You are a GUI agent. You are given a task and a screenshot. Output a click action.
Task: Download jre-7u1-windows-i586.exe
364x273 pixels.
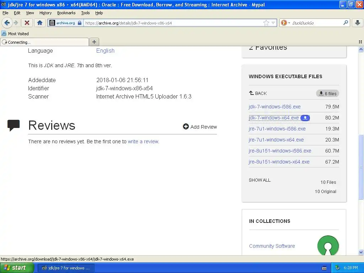[277, 129]
